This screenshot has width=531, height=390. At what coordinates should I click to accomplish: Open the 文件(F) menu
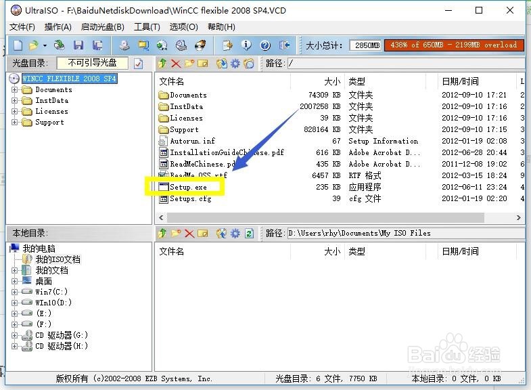(x=22, y=27)
